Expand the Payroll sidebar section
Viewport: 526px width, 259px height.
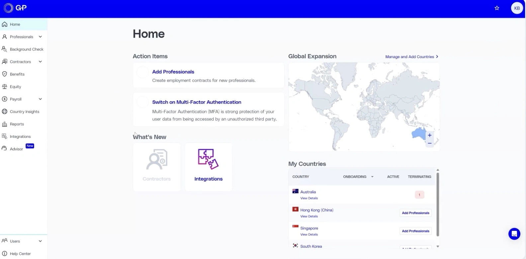(x=40, y=99)
